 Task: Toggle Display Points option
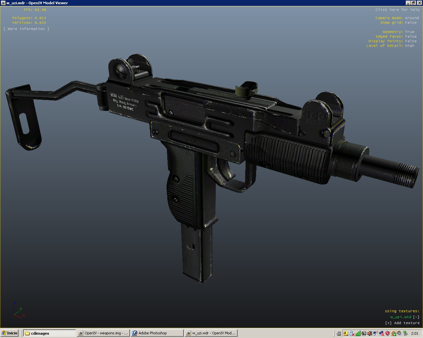pos(393,41)
